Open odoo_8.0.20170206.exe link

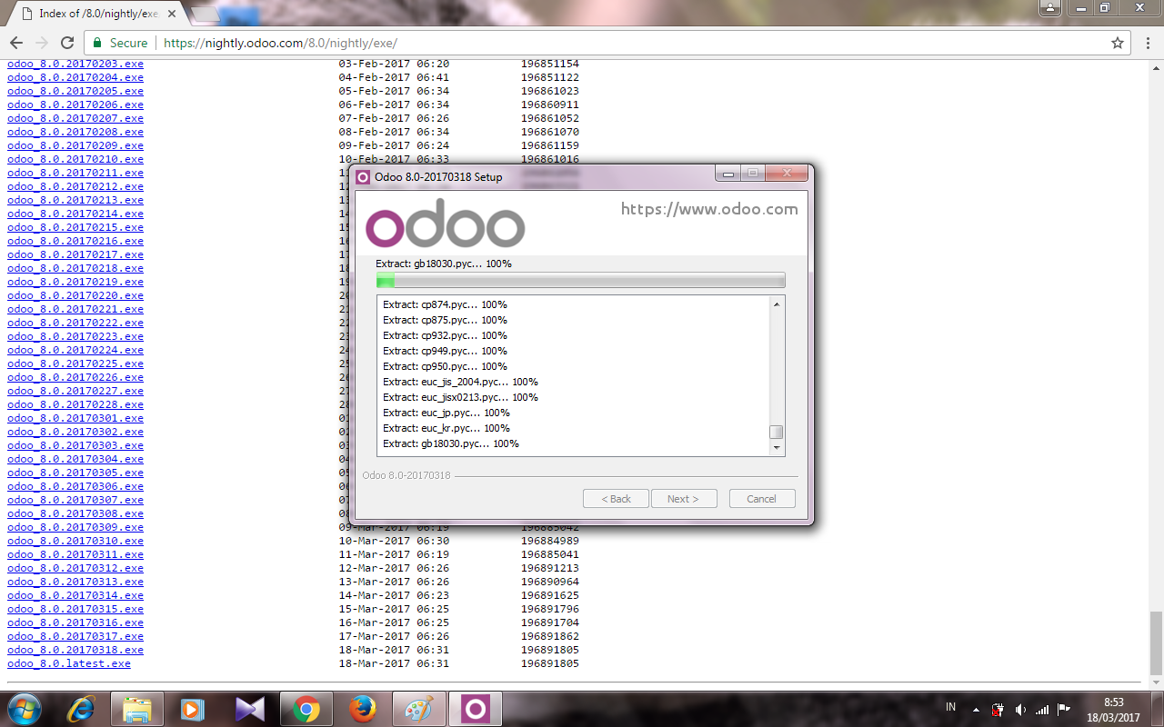[75, 105]
